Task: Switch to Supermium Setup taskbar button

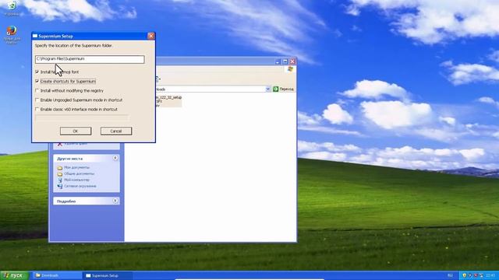Action: pyautogui.click(x=108, y=275)
